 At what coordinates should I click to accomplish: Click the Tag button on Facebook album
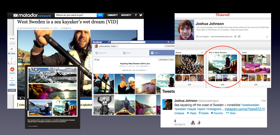[97, 60]
